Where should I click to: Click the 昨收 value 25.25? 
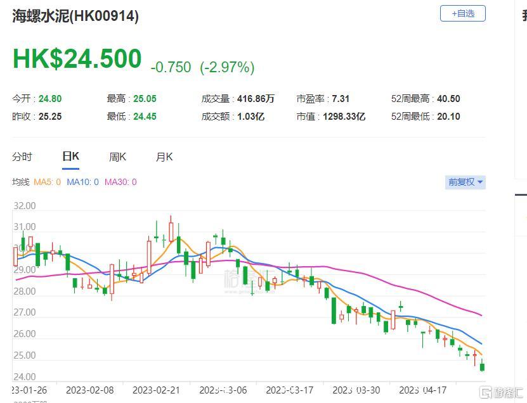click(x=50, y=117)
